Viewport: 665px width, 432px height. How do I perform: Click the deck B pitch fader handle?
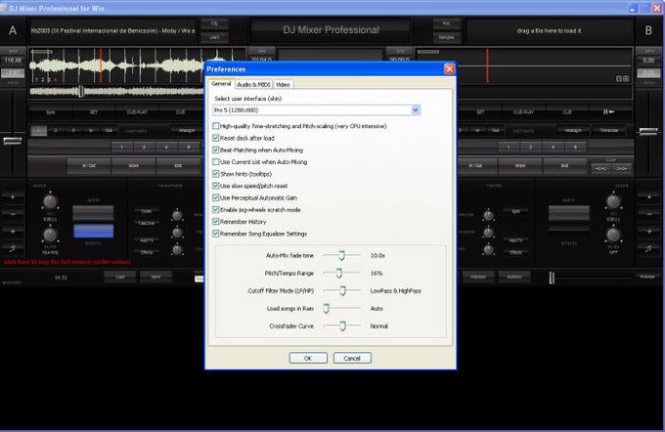648,132
